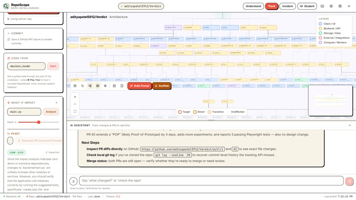Toggle the Storage / Data layer
The image size is (356, 200).
[320, 33]
